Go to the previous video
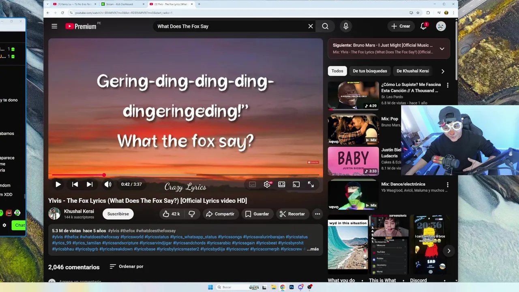Screen dimensions: 519x292 75,184
